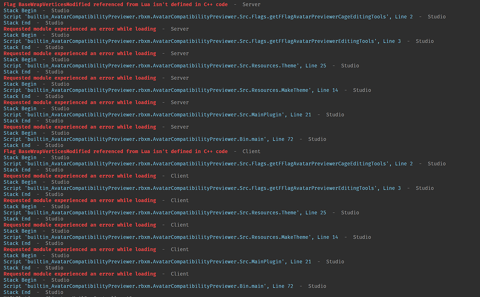Select the Flag BaseWrapVerticesModified Client error message
Viewport: 480px width, 297px height.
(113, 151)
